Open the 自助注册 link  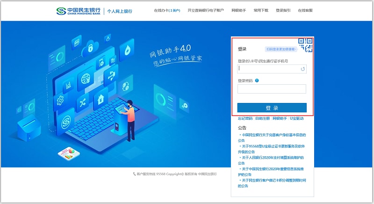[x=262, y=118]
